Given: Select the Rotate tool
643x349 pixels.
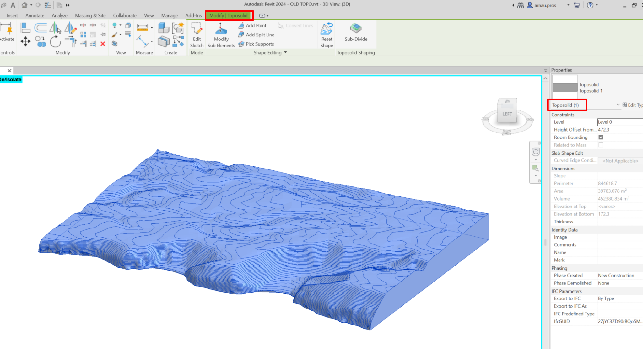Looking at the screenshot, I should [55, 41].
